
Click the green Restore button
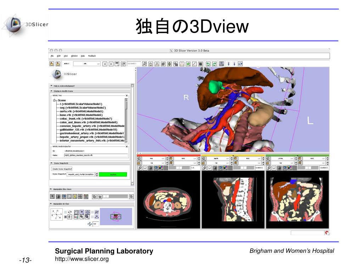tap(113, 175)
